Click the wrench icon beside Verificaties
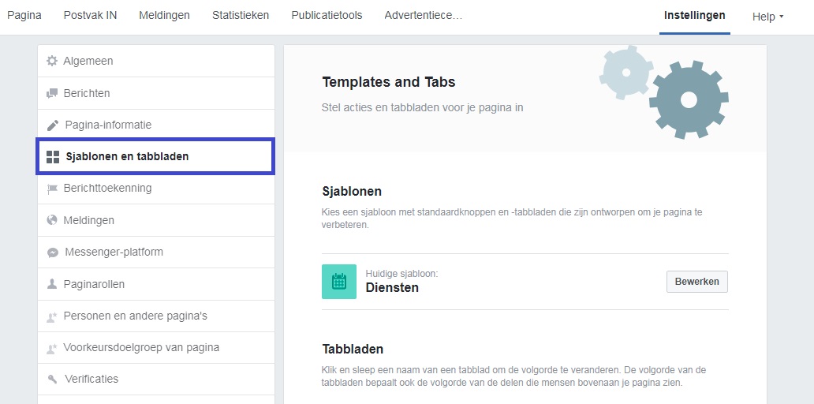The image size is (814, 404). 52,379
